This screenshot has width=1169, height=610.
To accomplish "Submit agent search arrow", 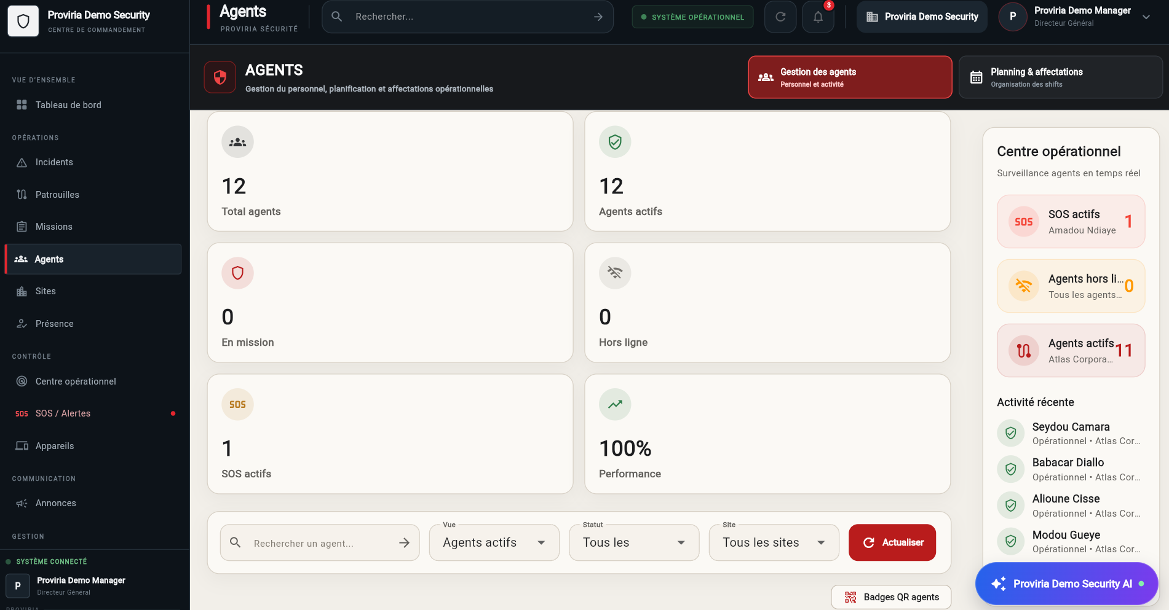I will (x=404, y=542).
